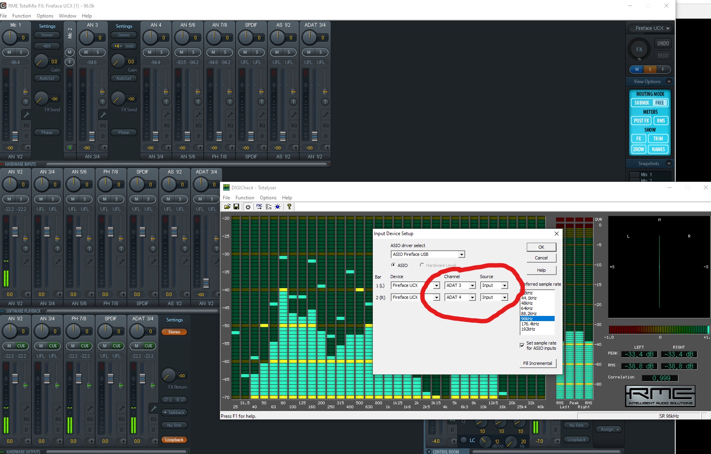Open EQ on the input ADAT 3/4 channel
711x454 pixels.
[325, 126]
